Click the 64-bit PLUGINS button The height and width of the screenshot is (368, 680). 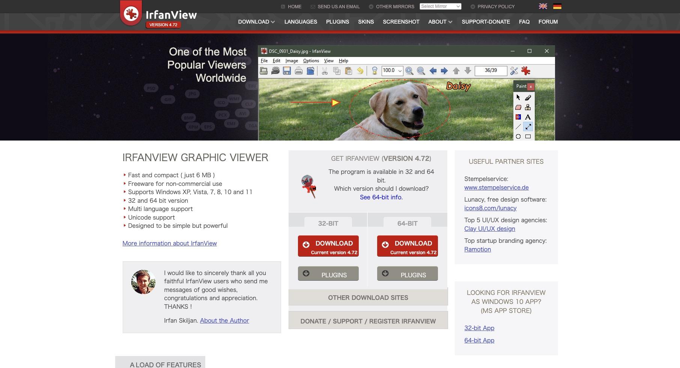[x=408, y=274]
